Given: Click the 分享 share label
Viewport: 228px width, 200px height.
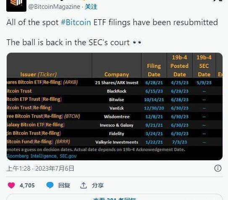Looking at the screenshot, I should pyautogui.click(x=98, y=185).
